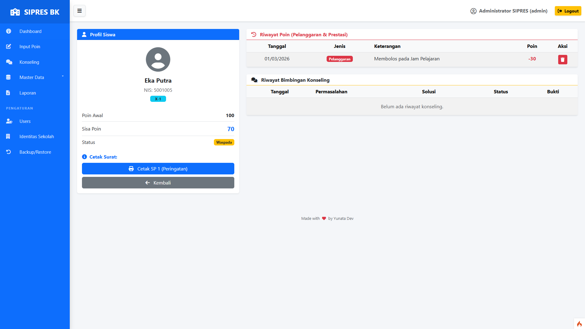Viewport: 585px width, 329px height.
Task: Go to Input Poin menu
Action: coord(30,47)
